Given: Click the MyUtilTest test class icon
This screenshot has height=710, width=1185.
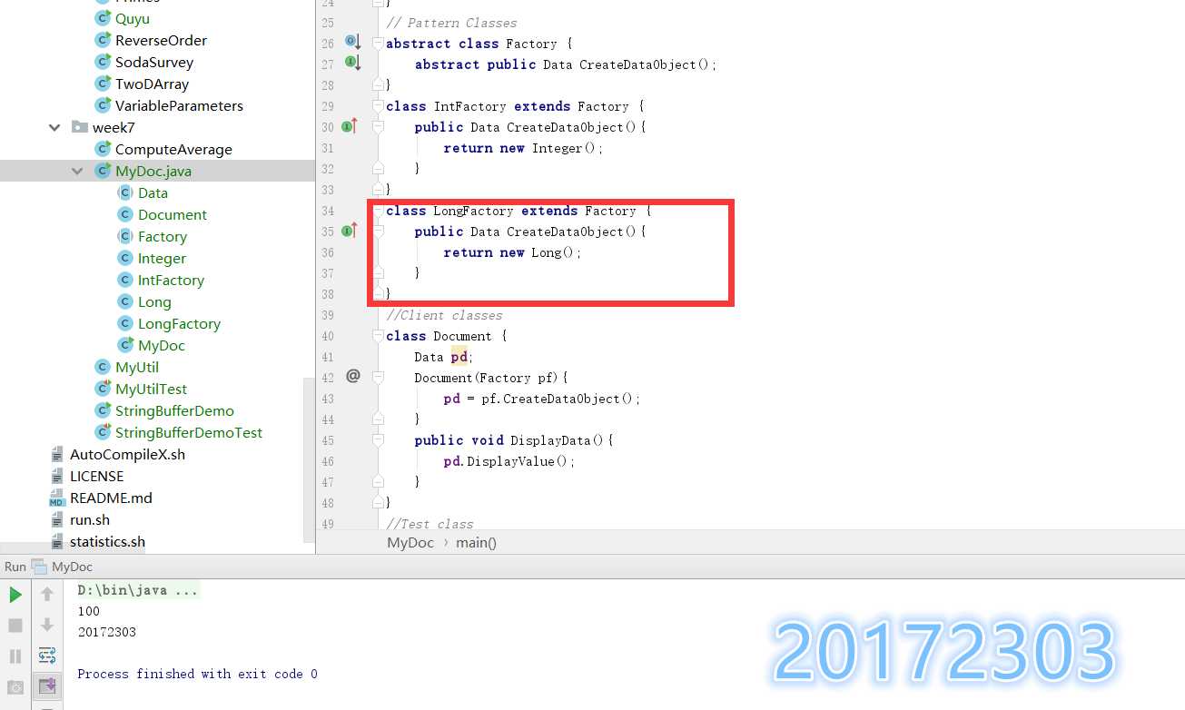Looking at the screenshot, I should tap(103, 389).
